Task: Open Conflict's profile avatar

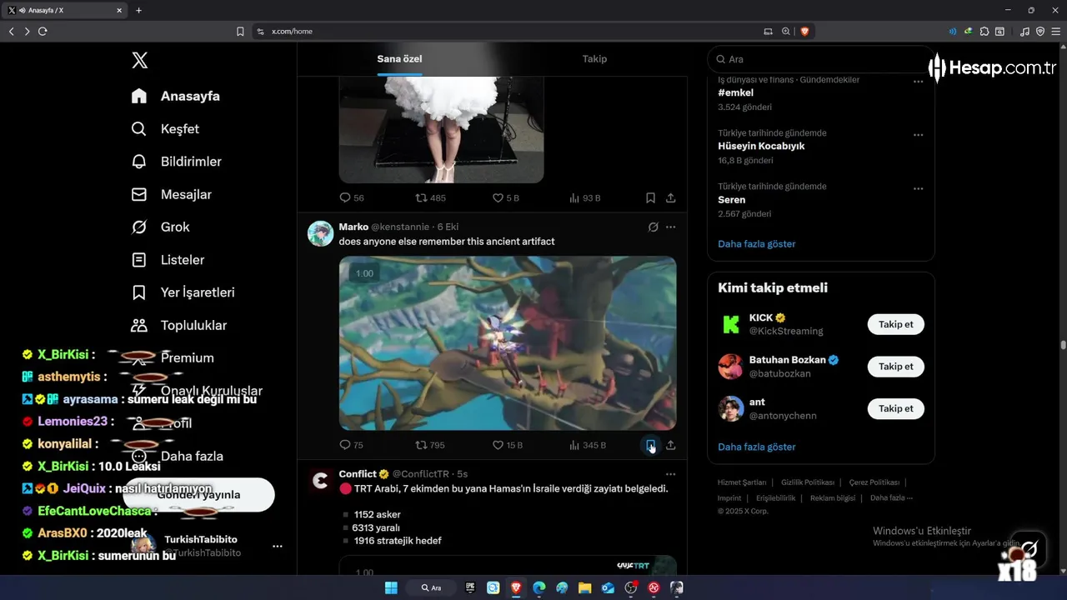Action: point(321,481)
